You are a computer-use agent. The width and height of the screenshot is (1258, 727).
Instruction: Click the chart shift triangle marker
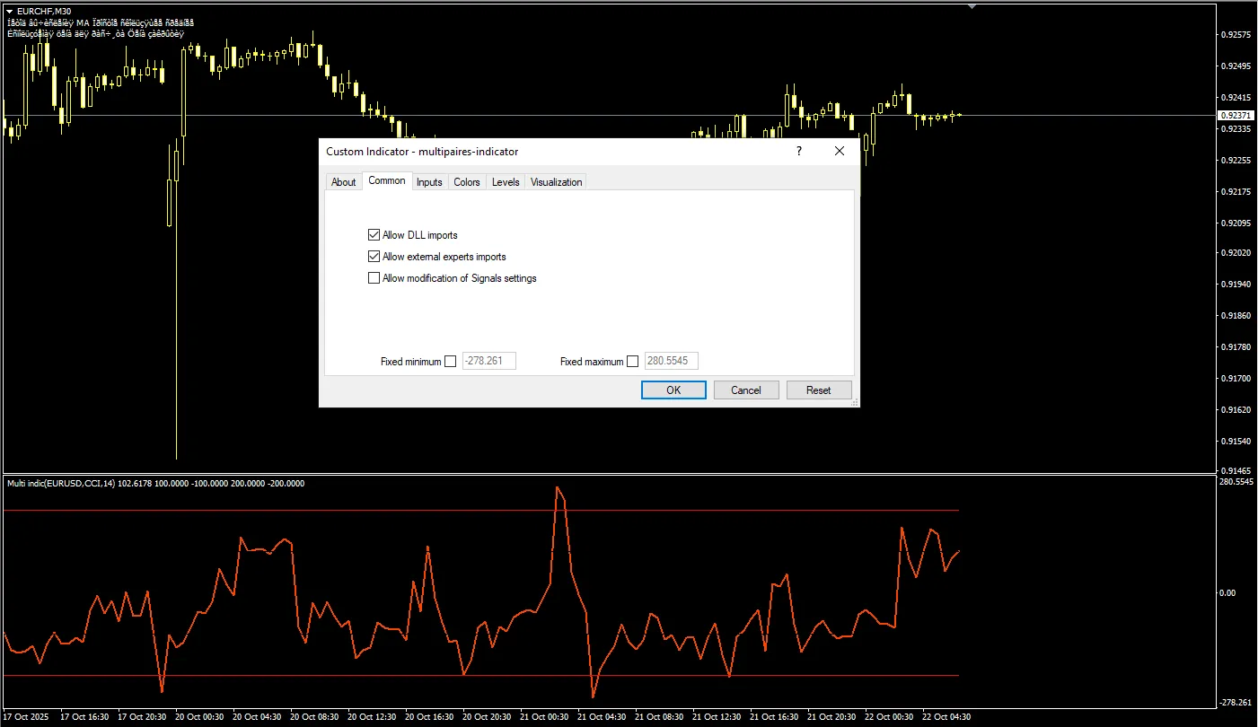(972, 6)
